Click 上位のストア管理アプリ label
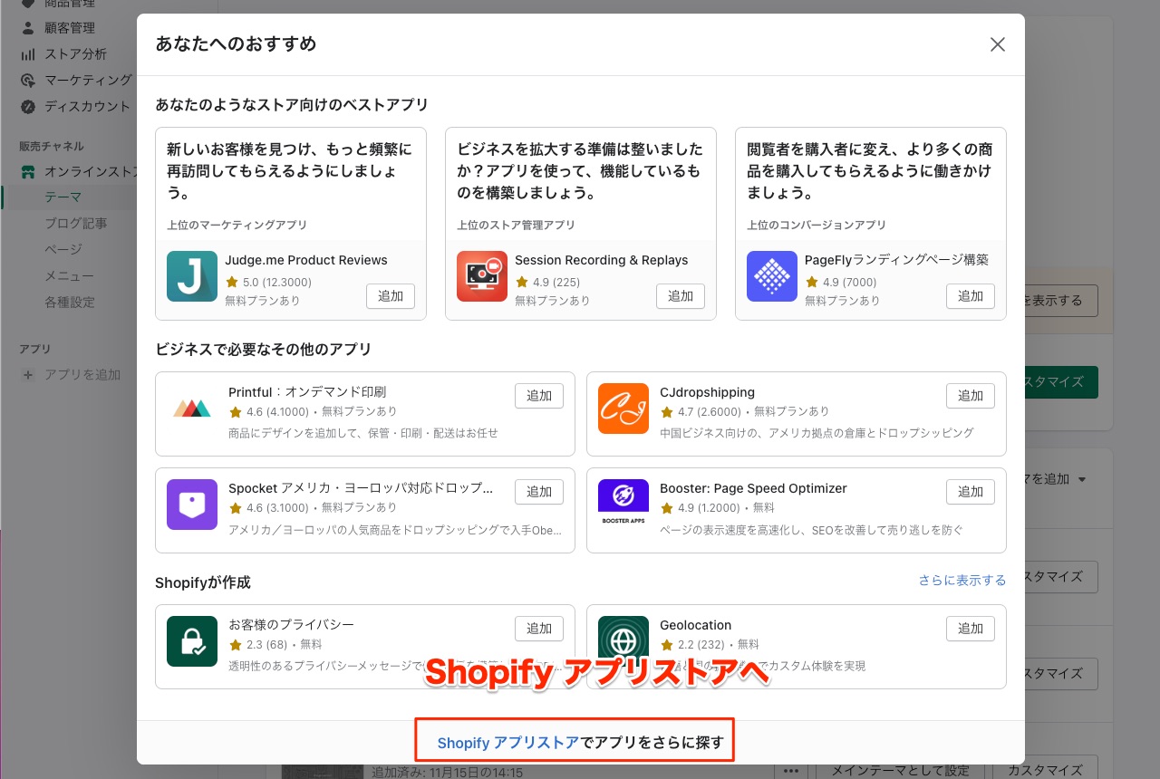 [x=516, y=225]
